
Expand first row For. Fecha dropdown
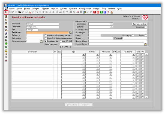tap(134, 55)
